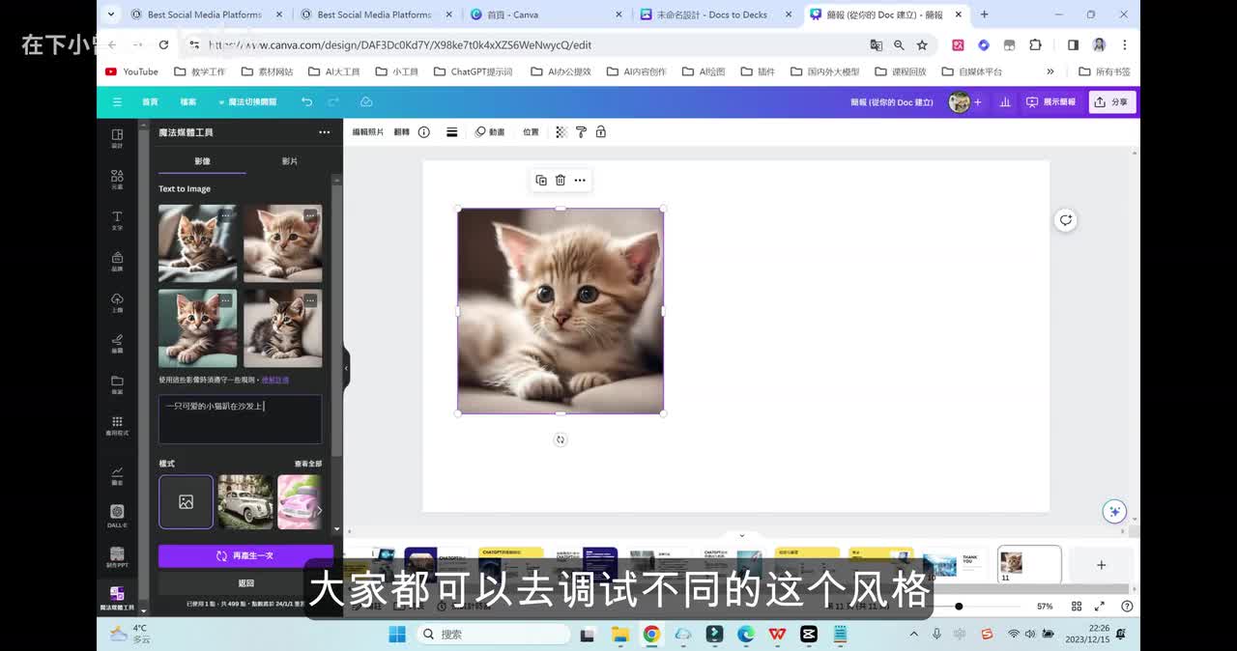Click the undo arrow in the header

click(306, 102)
